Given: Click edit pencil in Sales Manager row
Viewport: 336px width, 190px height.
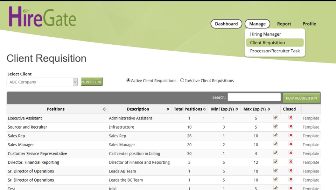Looking at the screenshot, I should pyautogui.click(x=276, y=144).
